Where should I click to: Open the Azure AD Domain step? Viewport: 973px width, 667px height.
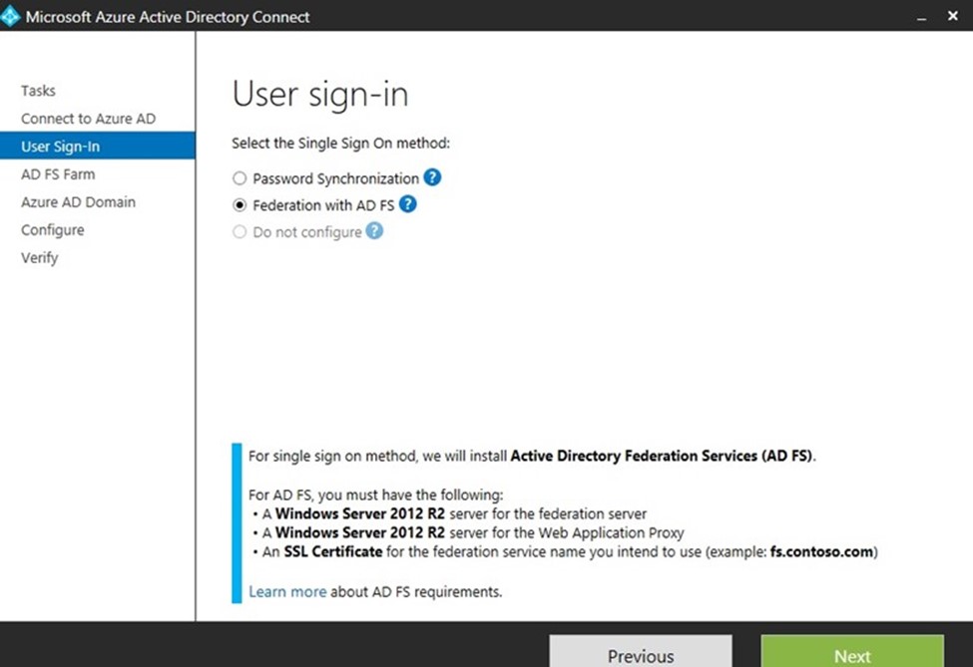coord(78,202)
